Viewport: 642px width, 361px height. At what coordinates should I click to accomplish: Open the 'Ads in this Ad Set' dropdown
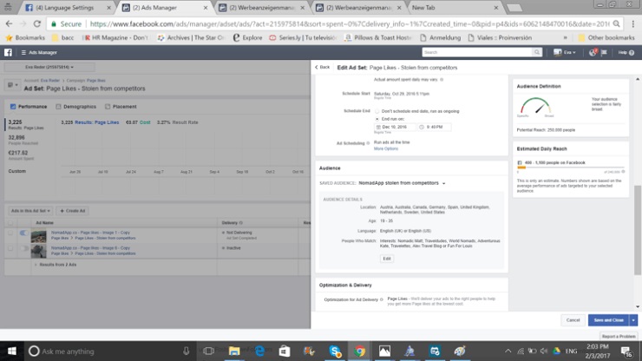[x=30, y=211]
